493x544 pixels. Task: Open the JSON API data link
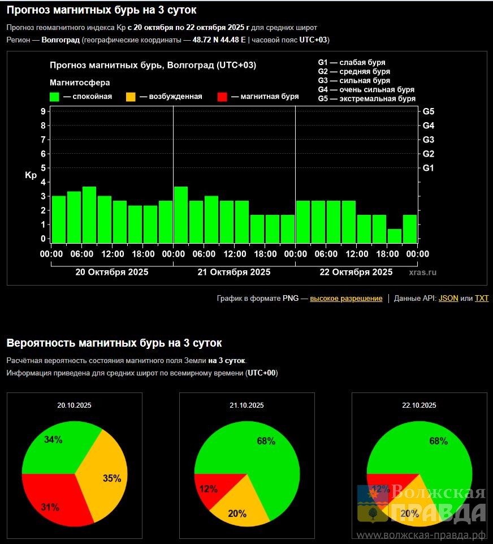coord(448,299)
